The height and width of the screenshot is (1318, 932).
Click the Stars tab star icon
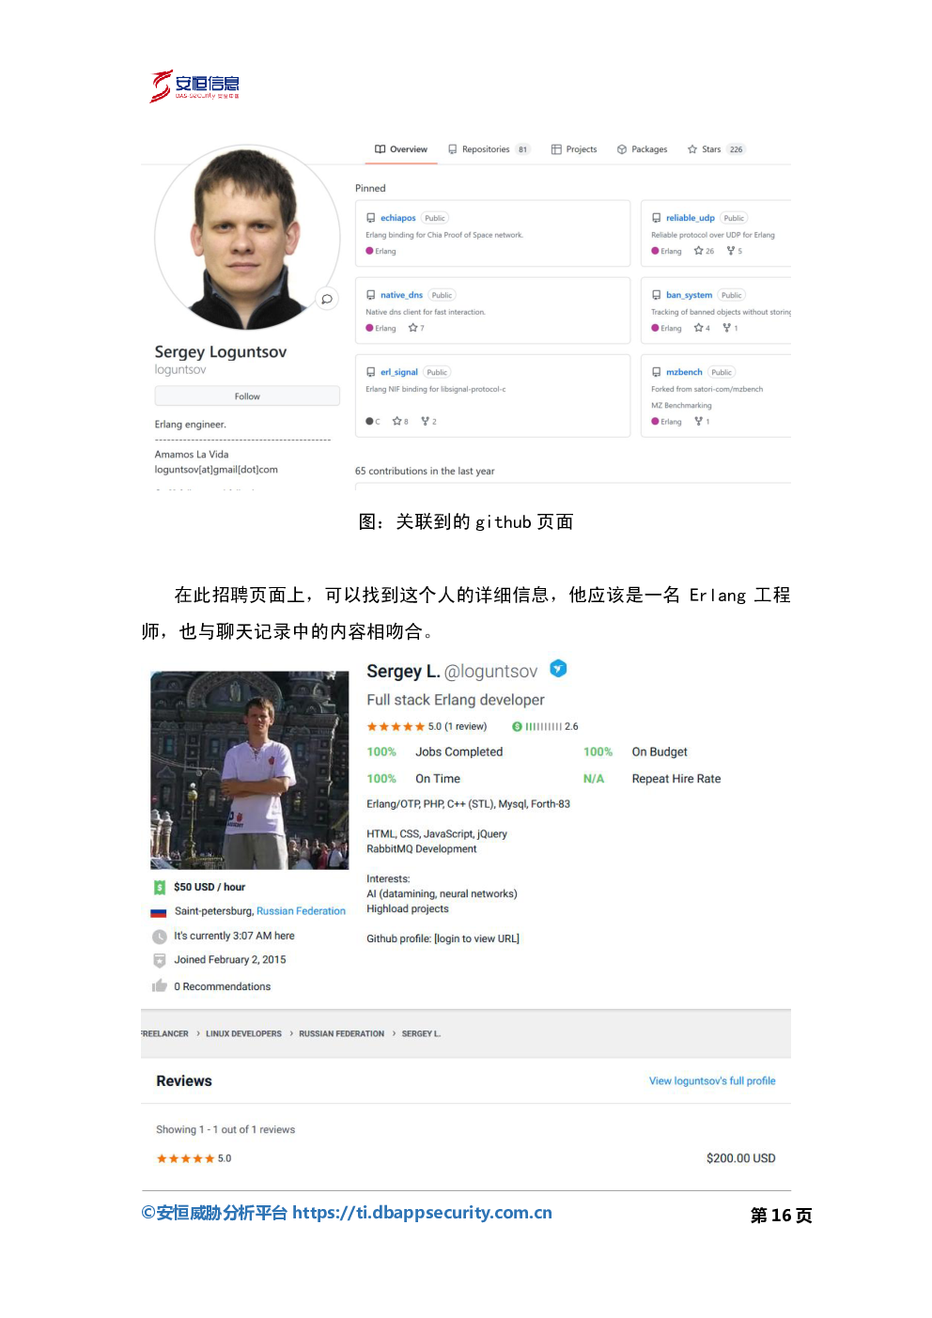(692, 149)
